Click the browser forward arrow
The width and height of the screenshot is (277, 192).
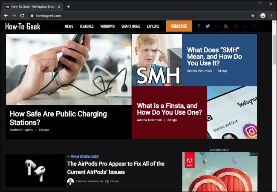pyautogui.click(x=14, y=15)
